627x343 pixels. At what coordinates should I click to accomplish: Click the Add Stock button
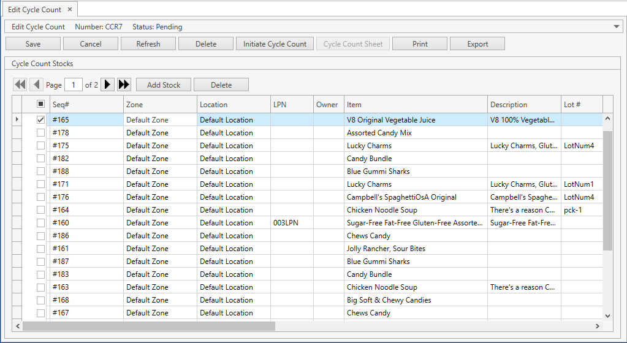164,85
